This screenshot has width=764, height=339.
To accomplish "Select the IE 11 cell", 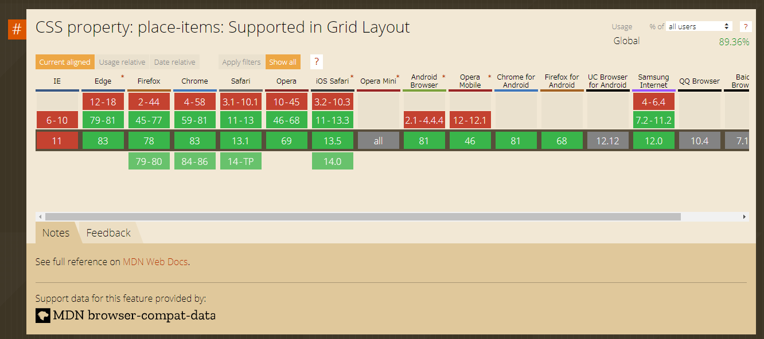I will click(57, 141).
